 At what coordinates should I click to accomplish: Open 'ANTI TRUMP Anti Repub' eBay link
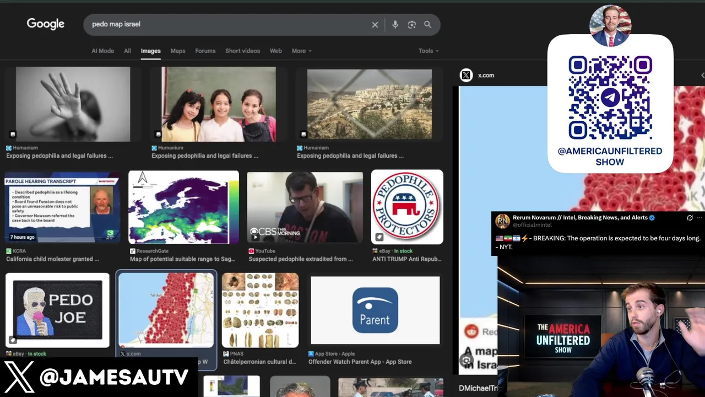point(407,259)
